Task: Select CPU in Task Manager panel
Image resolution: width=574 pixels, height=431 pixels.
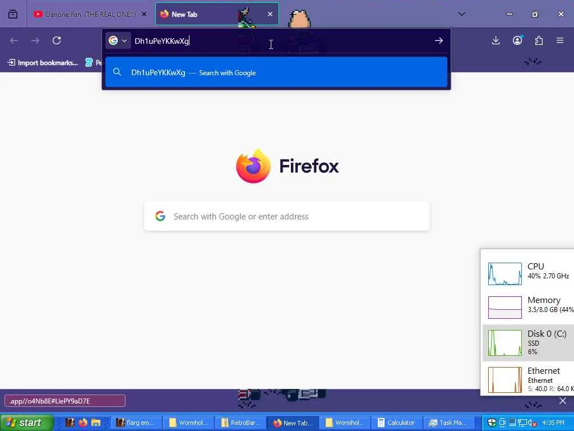Action: (x=528, y=273)
